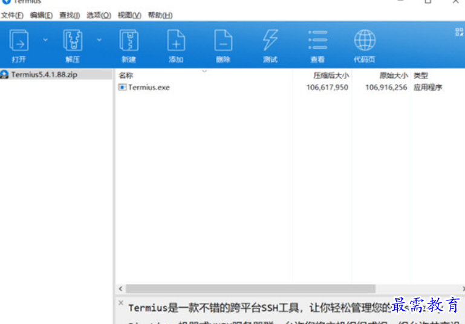Click the 解压 (Extract) toolbar icon
This screenshot has height=324, width=465.
click(x=73, y=41)
